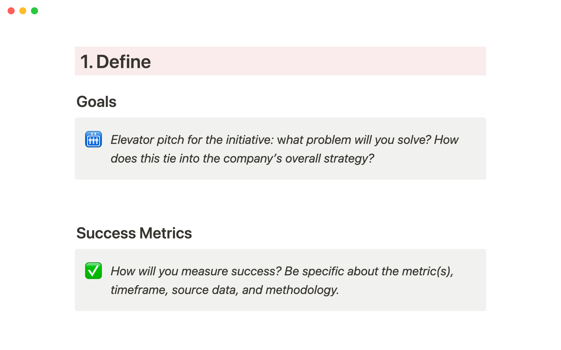Click the word "methodology." in the metrics callout
This screenshot has height=350, width=561.
(302, 290)
